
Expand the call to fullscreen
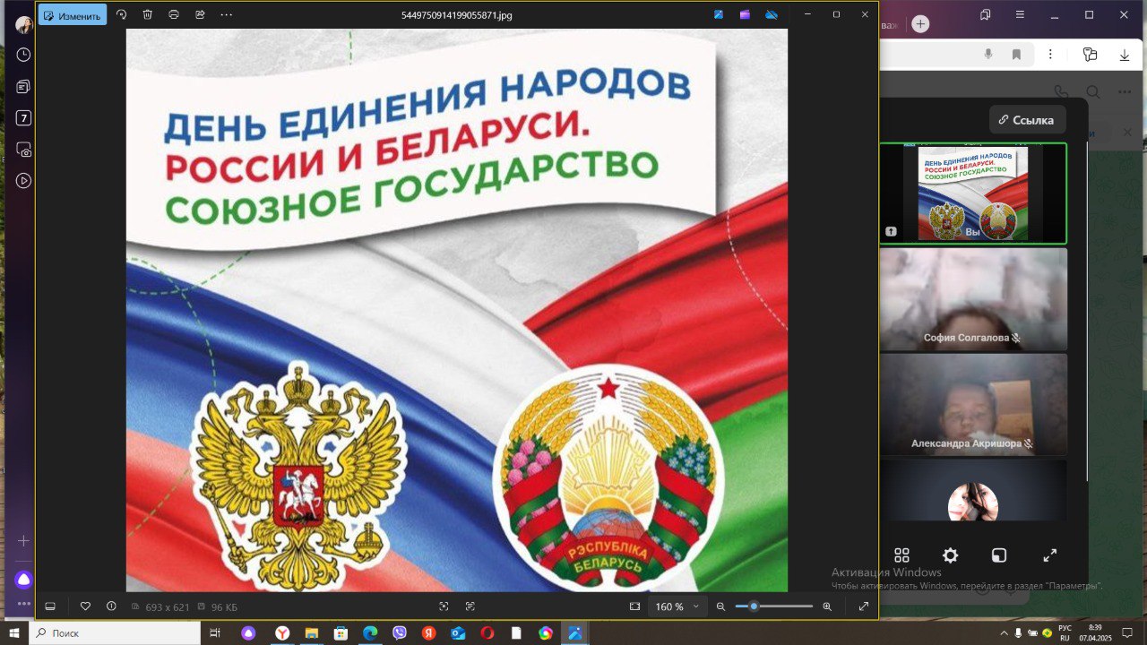pos(1049,555)
